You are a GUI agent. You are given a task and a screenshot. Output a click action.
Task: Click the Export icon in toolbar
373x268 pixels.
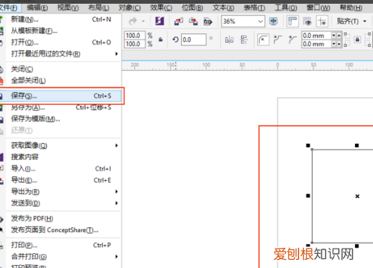[193, 22]
